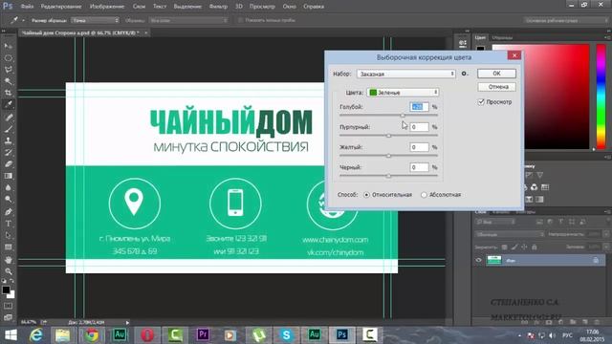Click lock position icon in Layers panel

point(524,247)
